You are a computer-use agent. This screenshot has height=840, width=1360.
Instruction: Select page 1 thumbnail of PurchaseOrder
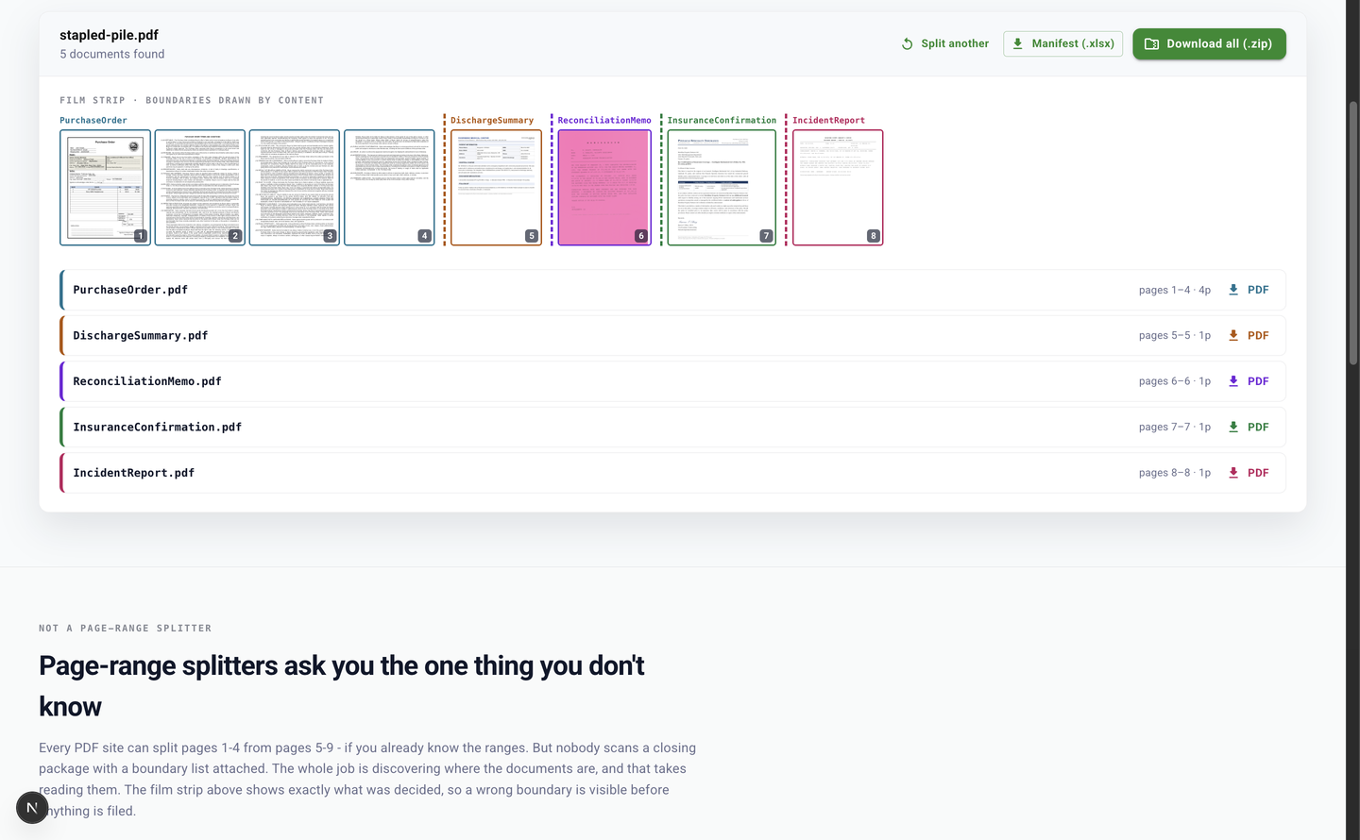[105, 188]
